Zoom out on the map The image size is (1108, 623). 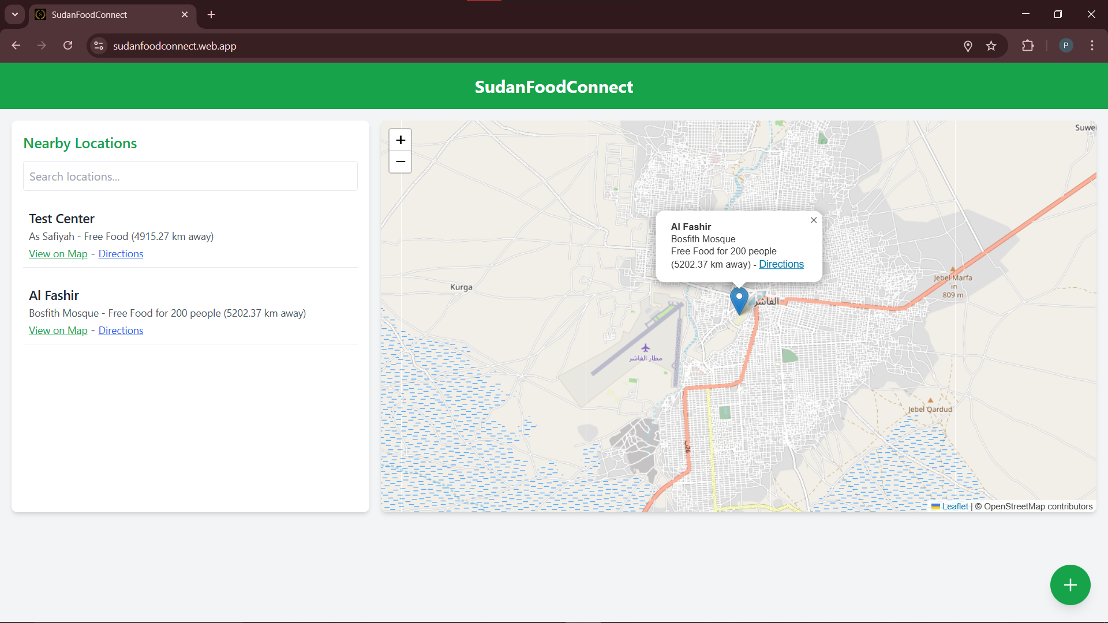click(x=400, y=162)
